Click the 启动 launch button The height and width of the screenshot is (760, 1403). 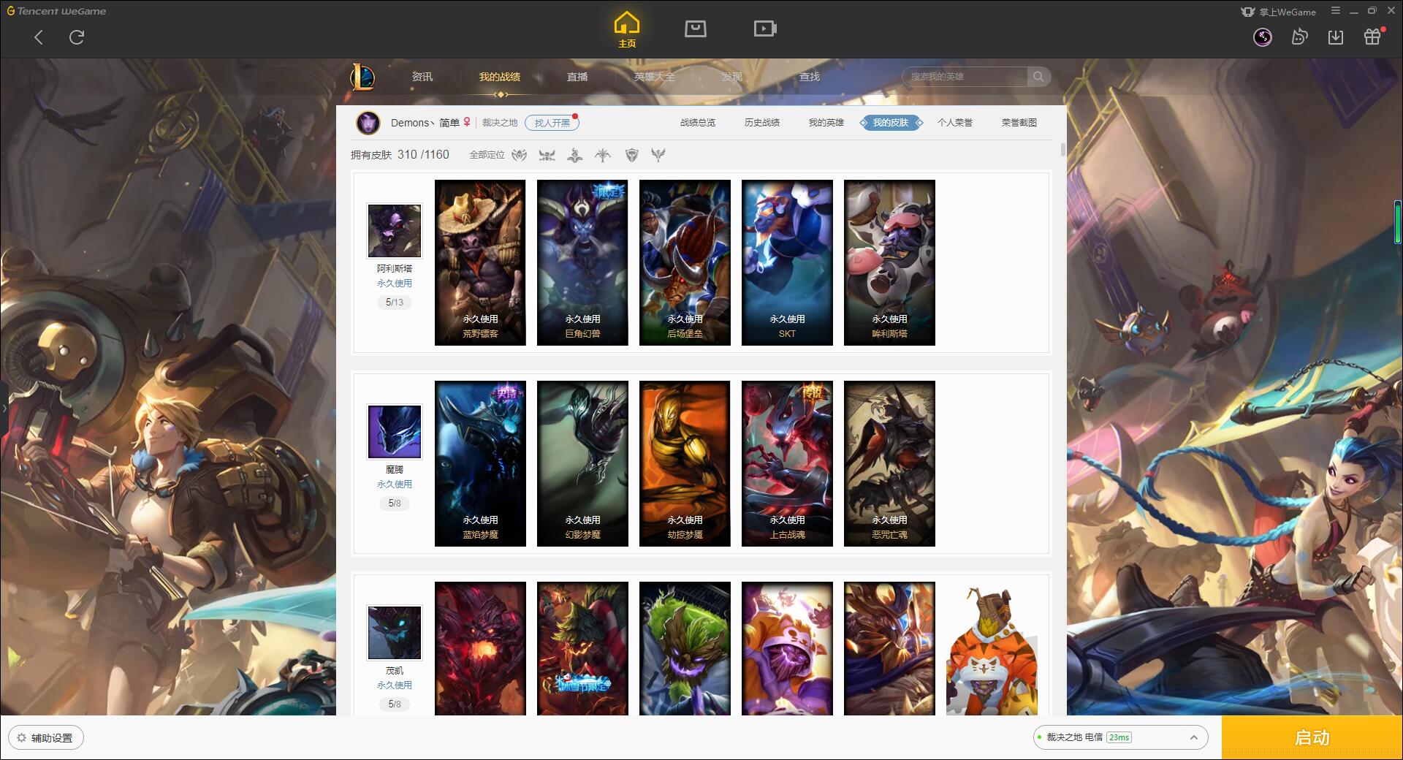tap(1312, 738)
